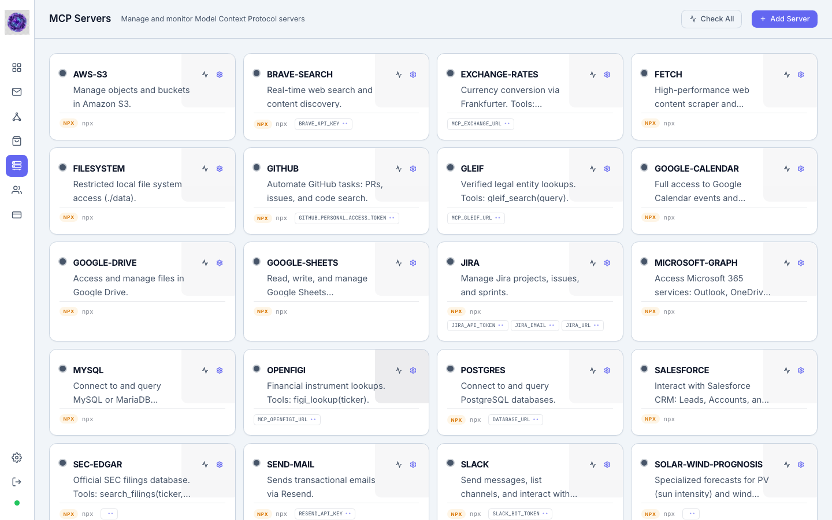Open settings gear for GOOGLE-CALENDAR server
Image resolution: width=832 pixels, height=520 pixels.
(801, 169)
